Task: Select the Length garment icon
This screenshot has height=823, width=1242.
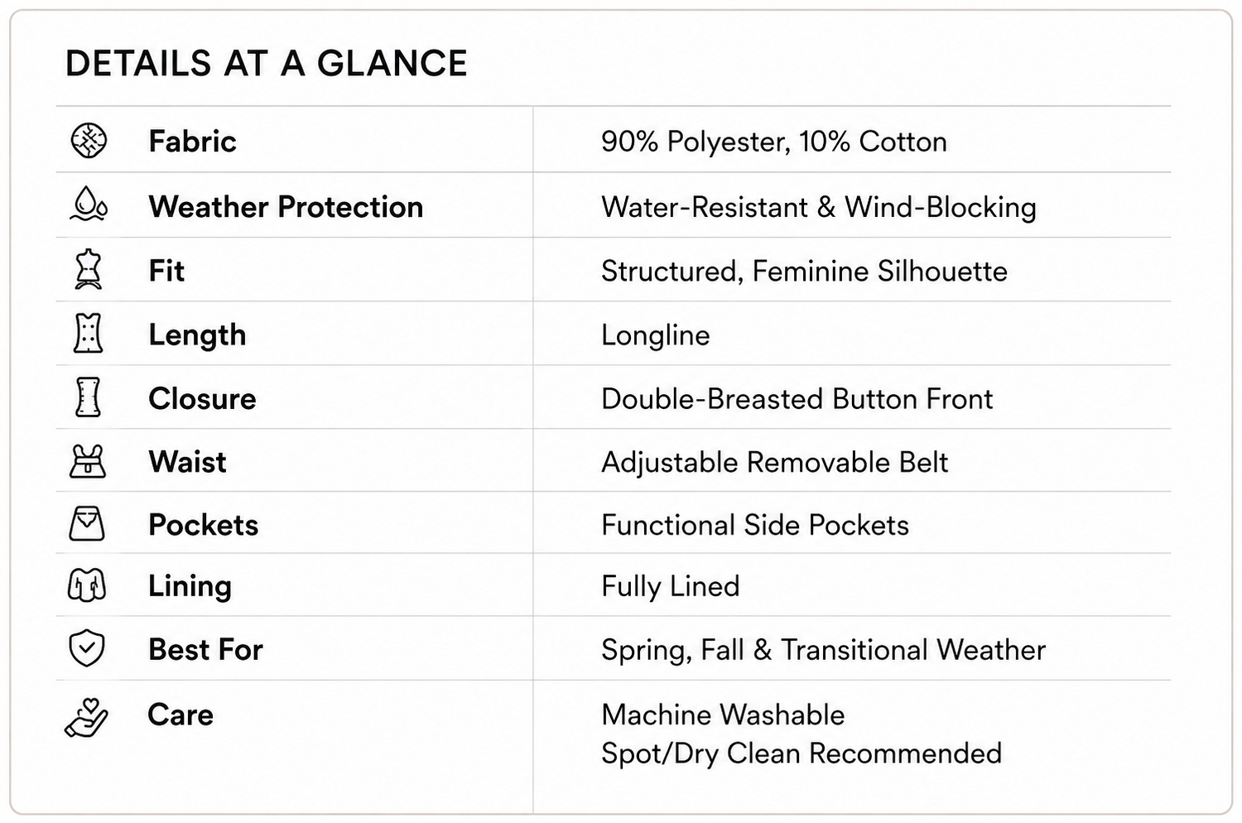Action: 88,333
